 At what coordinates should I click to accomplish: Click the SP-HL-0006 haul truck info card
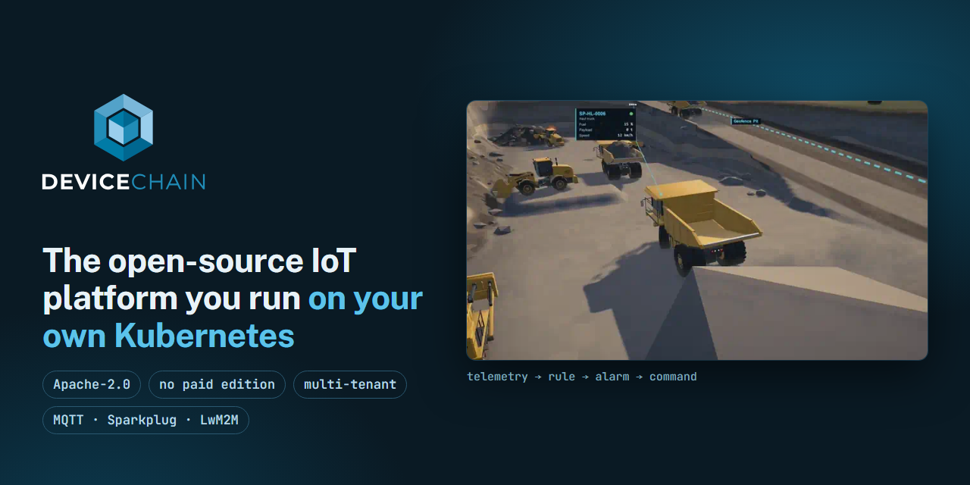click(605, 124)
